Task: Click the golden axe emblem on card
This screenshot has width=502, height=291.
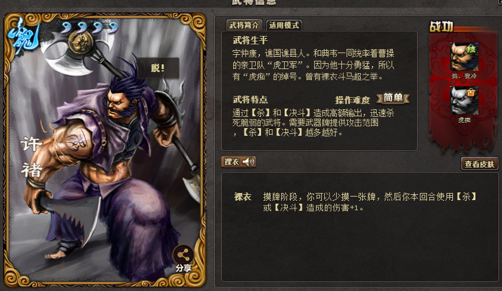Action: tap(81, 42)
